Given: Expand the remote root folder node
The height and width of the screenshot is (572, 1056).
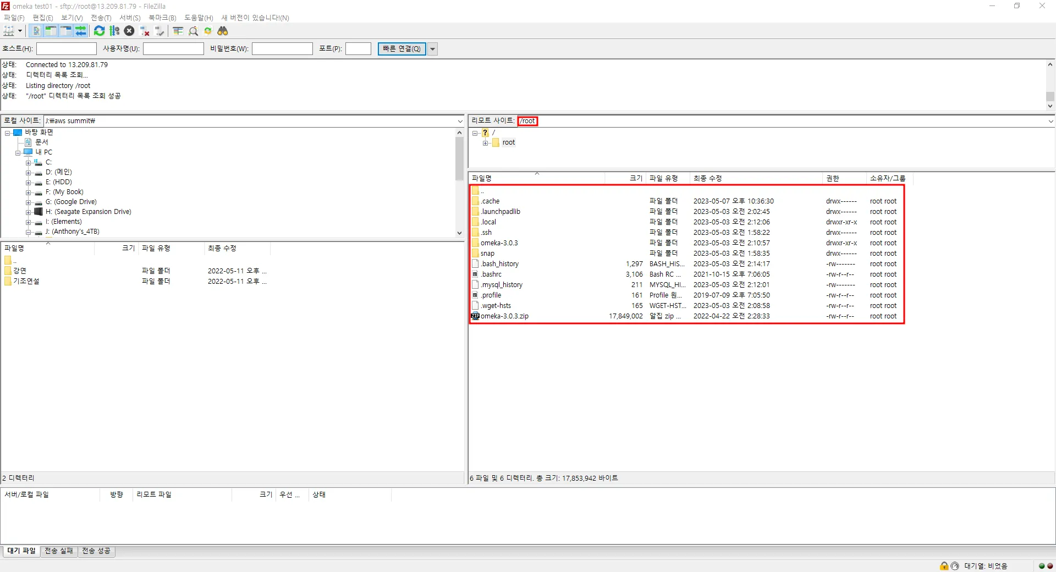Looking at the screenshot, I should [x=485, y=143].
